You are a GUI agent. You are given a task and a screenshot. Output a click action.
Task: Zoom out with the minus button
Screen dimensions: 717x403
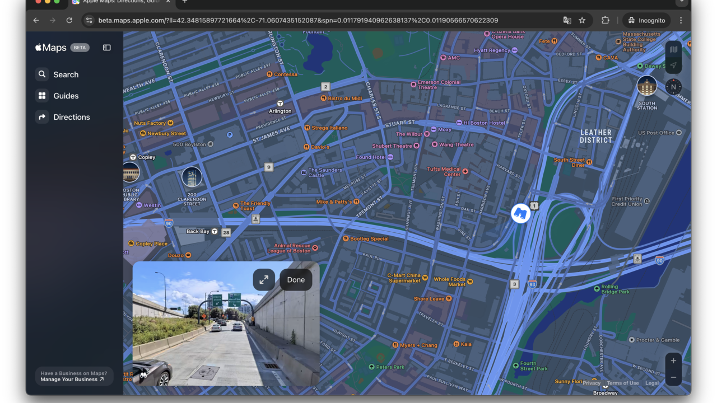coord(673,377)
